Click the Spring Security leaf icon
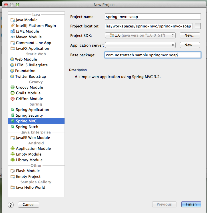This screenshot has width=207, height=213. click(x=13, y=115)
